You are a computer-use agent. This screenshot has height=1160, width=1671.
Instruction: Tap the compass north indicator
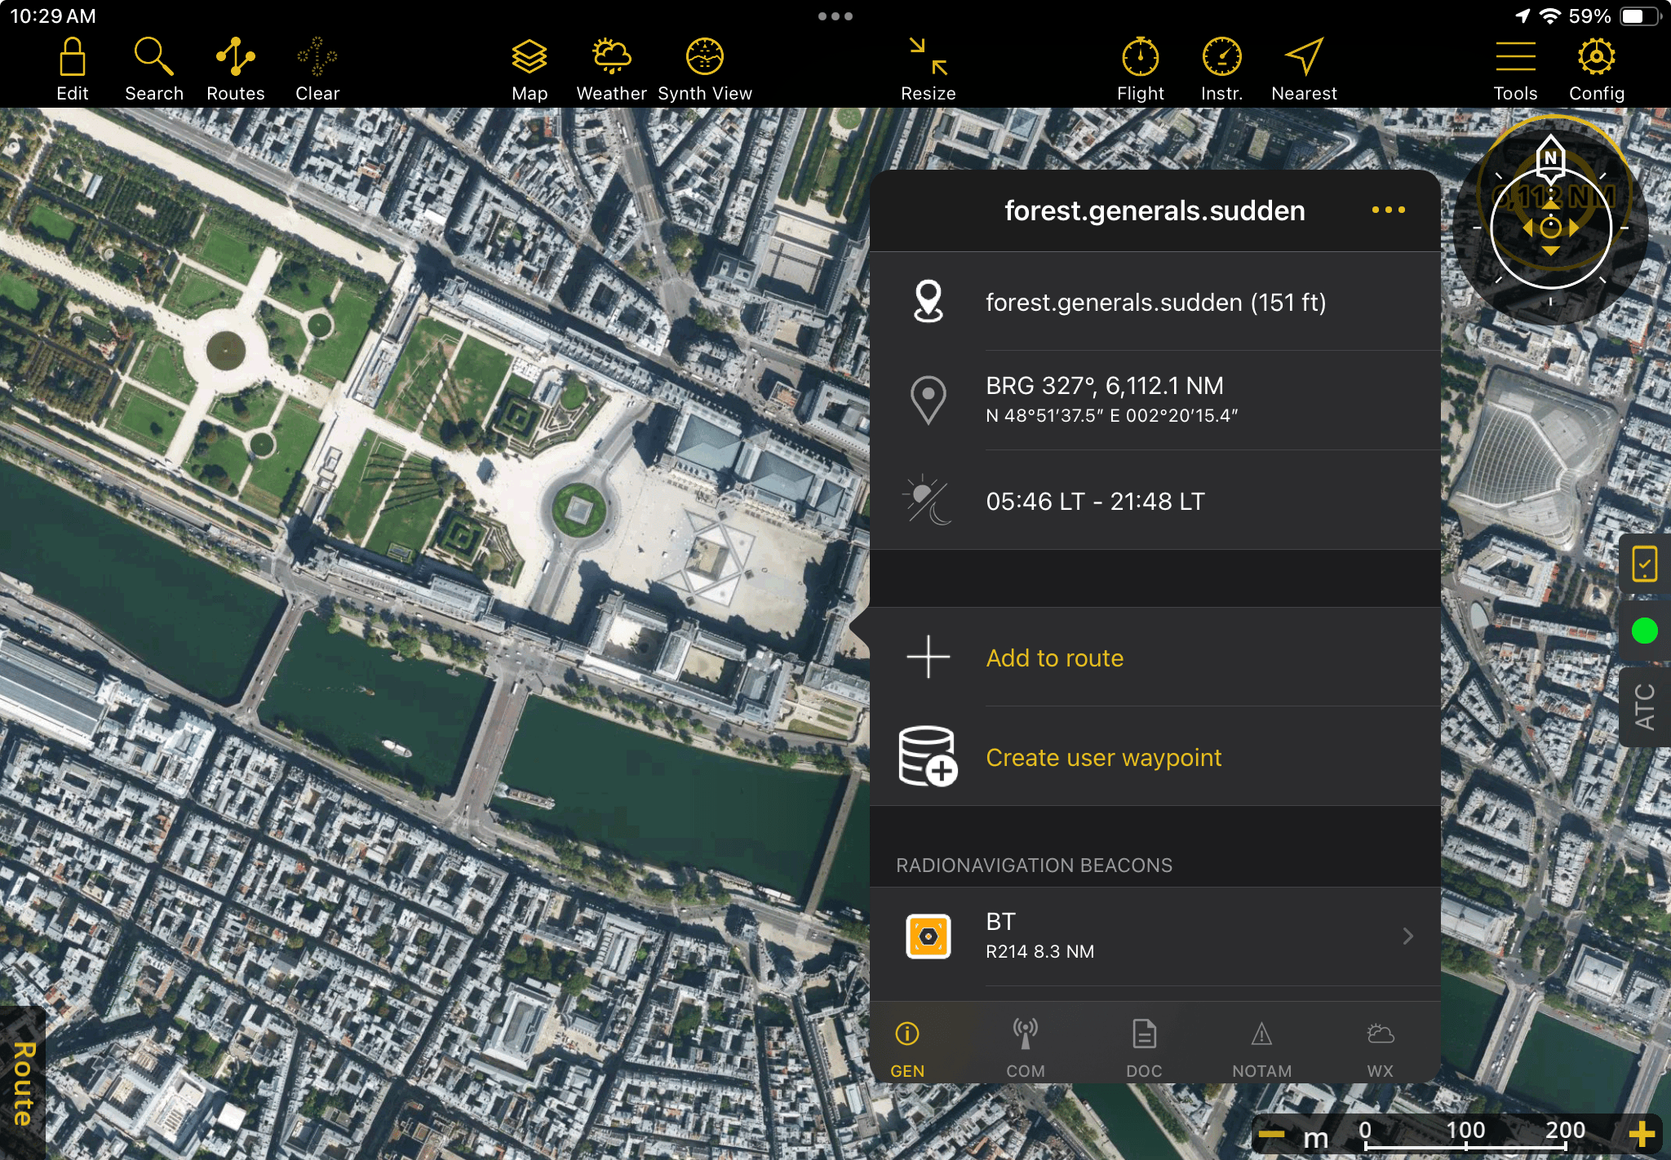pos(1550,158)
